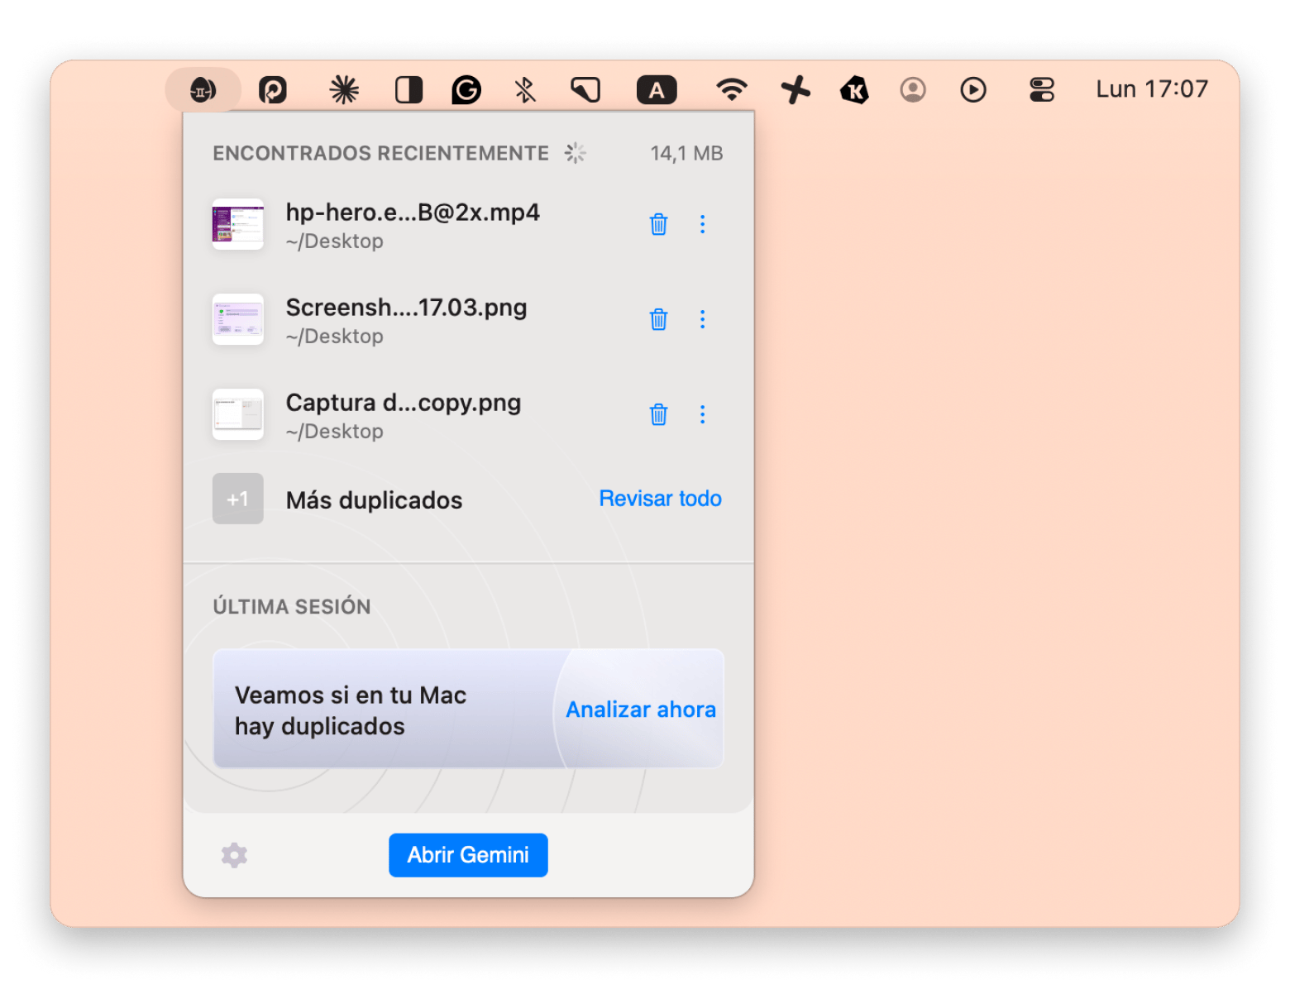Expand options for Captura d...copy.png

703,414
